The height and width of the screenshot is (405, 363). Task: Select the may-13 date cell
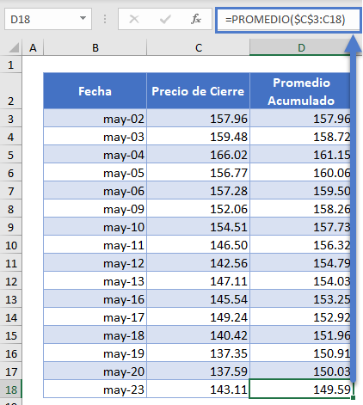pos(95,281)
